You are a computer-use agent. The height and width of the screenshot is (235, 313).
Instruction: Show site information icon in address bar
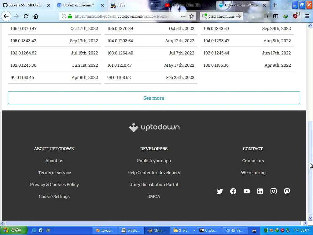point(64,16)
